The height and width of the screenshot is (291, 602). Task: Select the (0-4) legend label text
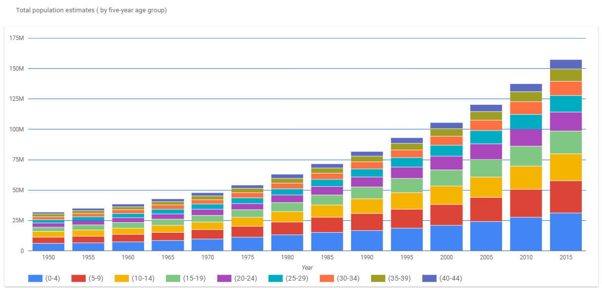tap(52, 278)
